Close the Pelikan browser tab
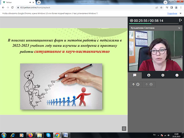 click(x=33, y=2)
